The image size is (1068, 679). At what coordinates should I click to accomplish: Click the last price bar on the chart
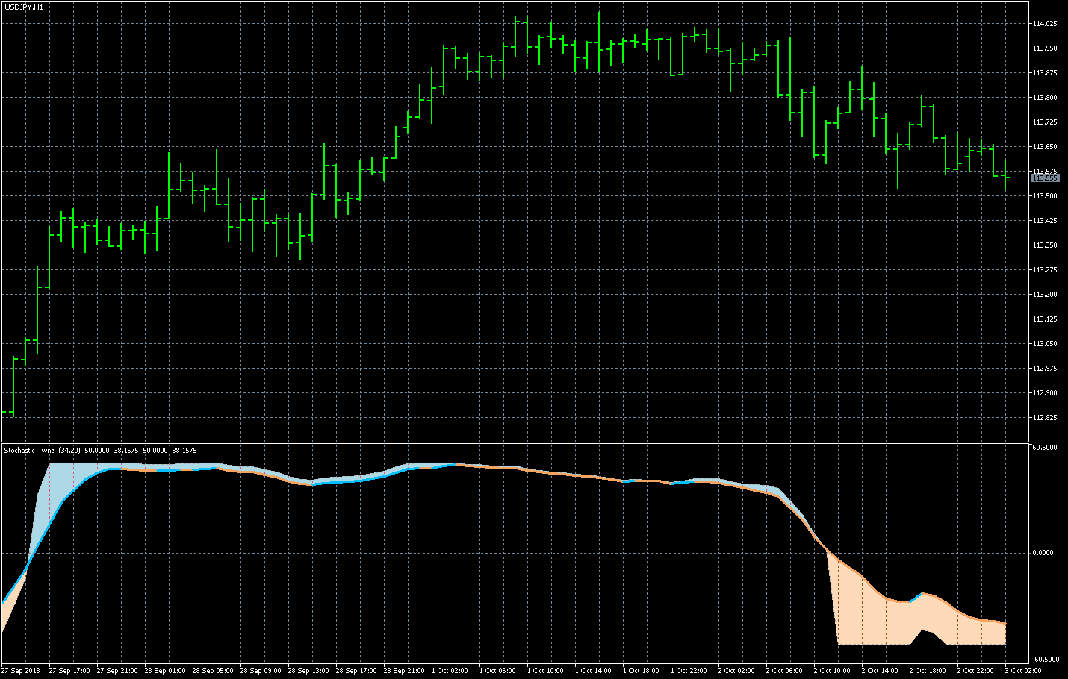(1005, 175)
